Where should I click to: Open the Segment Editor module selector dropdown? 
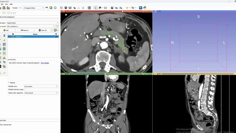tap(34, 8)
